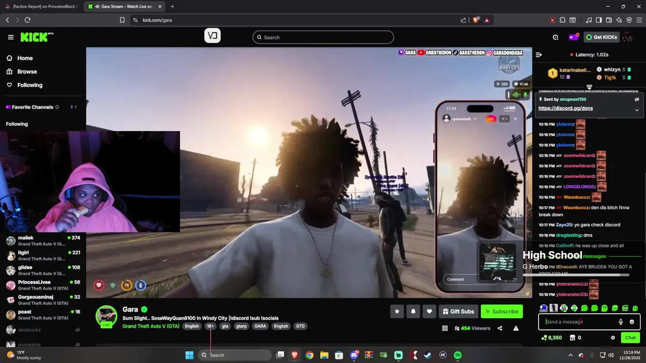646x363 pixels.
Task: Open the chat settings gear
Action: [x=613, y=338]
